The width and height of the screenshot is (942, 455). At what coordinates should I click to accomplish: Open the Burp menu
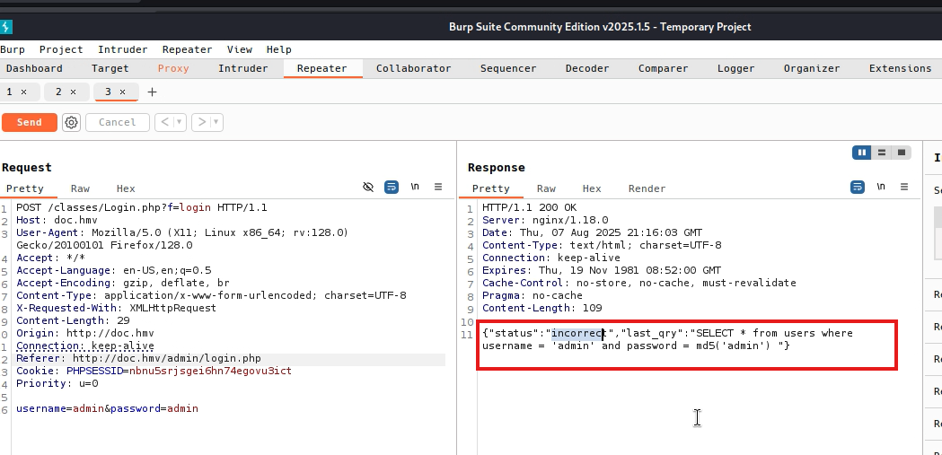coord(13,50)
